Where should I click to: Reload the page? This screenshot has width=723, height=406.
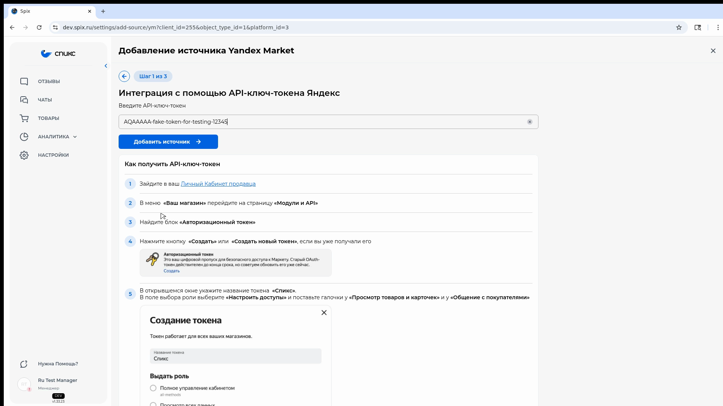click(x=39, y=27)
